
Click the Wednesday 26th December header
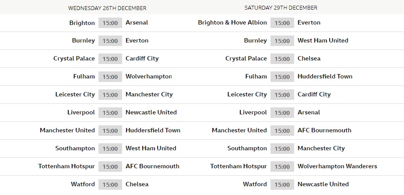click(107, 8)
